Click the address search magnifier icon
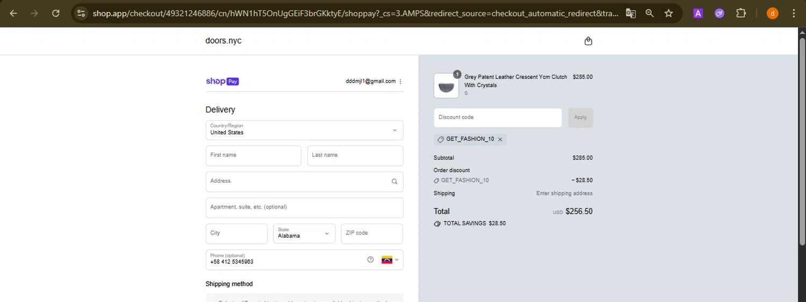The width and height of the screenshot is (806, 302). [x=394, y=182]
